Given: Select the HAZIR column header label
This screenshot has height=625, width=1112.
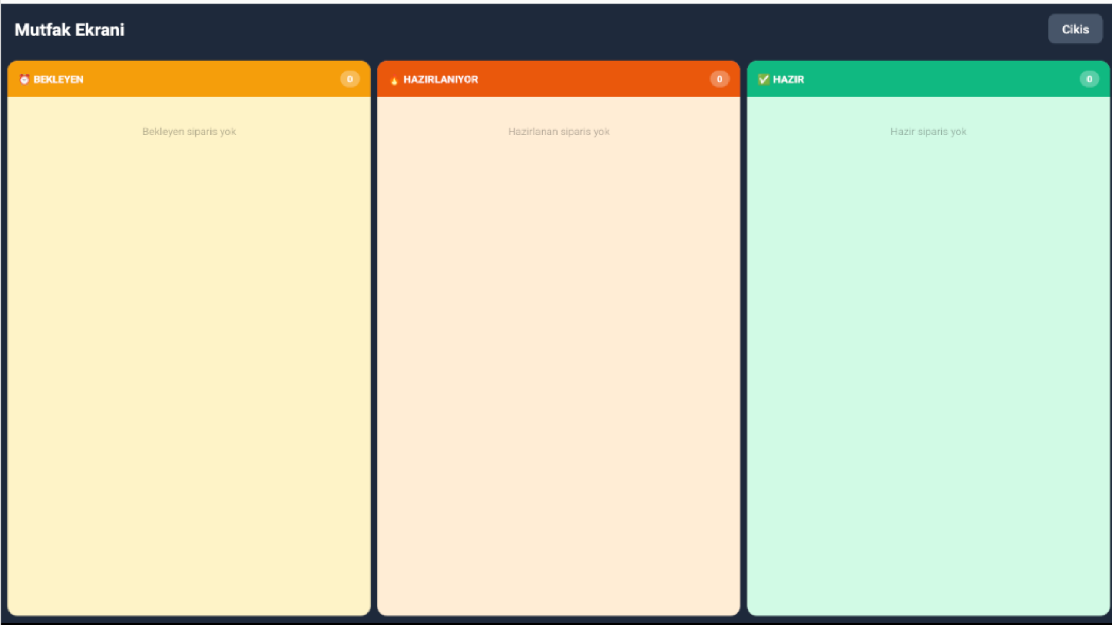Looking at the screenshot, I should (x=788, y=79).
